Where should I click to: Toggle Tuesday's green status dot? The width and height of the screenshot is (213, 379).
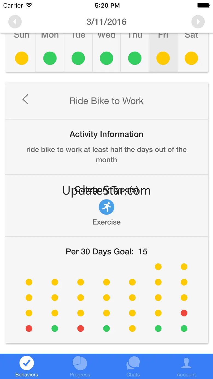78,58
